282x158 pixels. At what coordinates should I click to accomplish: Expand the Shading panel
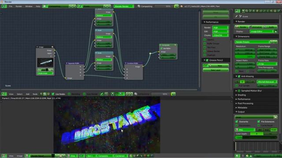(241, 95)
